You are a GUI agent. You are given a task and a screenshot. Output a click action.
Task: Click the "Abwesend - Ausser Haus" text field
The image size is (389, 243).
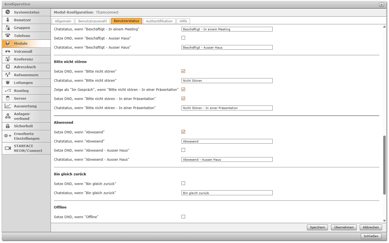[x=227, y=160]
